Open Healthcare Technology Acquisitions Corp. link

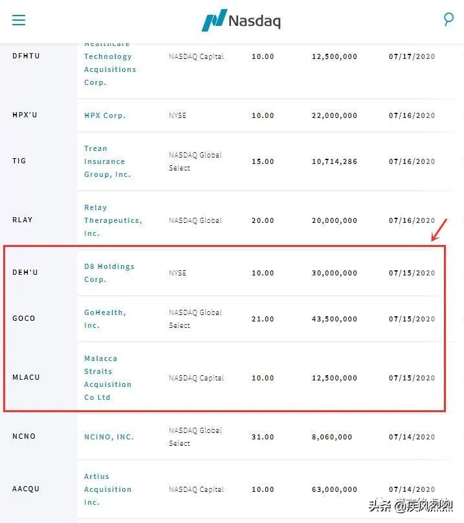(x=109, y=63)
